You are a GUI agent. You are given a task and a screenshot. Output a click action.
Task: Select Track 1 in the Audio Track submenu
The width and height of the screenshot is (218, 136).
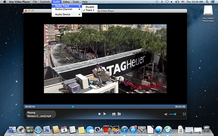[90, 10]
